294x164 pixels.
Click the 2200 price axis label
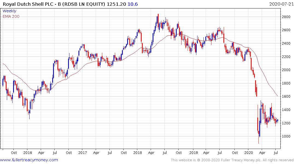point(286,57)
